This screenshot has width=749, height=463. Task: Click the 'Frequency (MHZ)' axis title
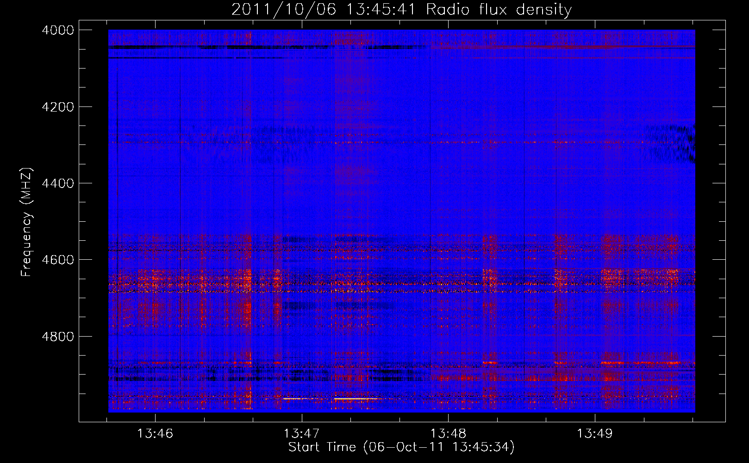(27, 222)
